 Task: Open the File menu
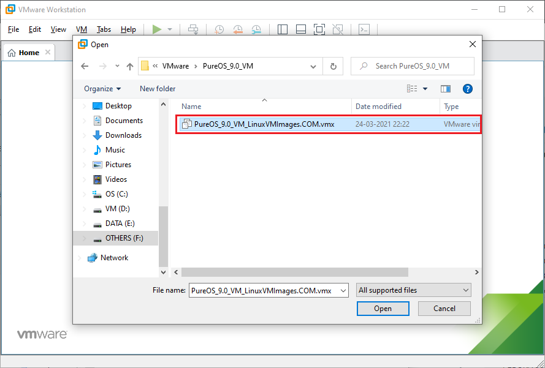[x=13, y=29]
